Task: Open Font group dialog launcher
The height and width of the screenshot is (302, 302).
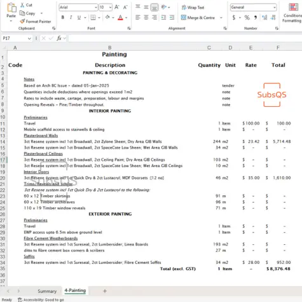Action: click(129, 28)
